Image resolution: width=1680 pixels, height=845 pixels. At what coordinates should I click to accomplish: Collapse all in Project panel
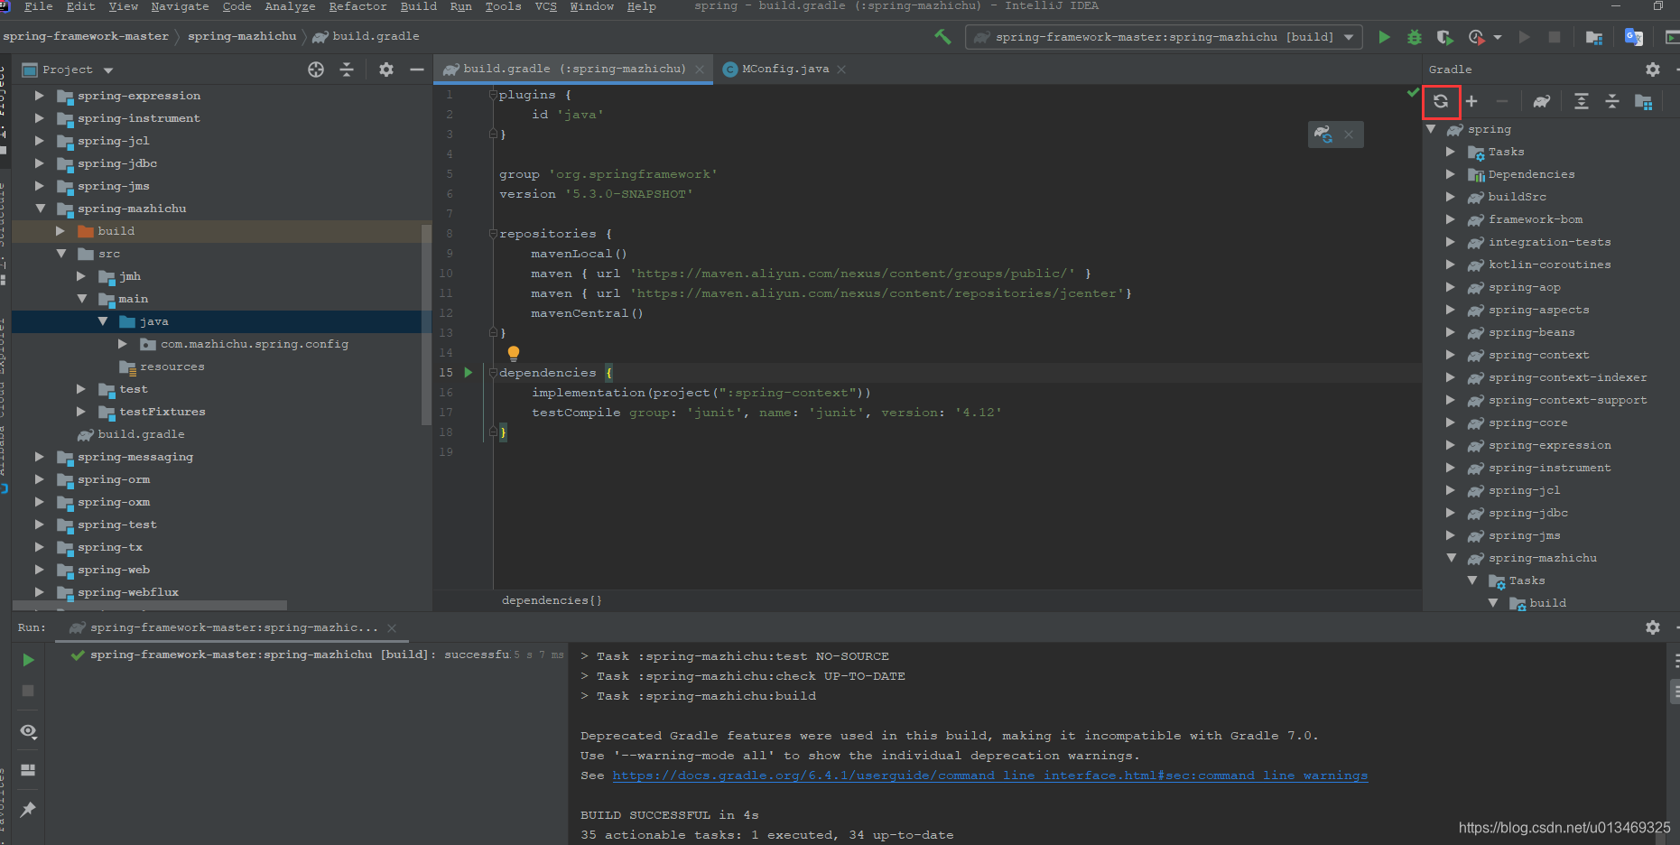pyautogui.click(x=347, y=70)
